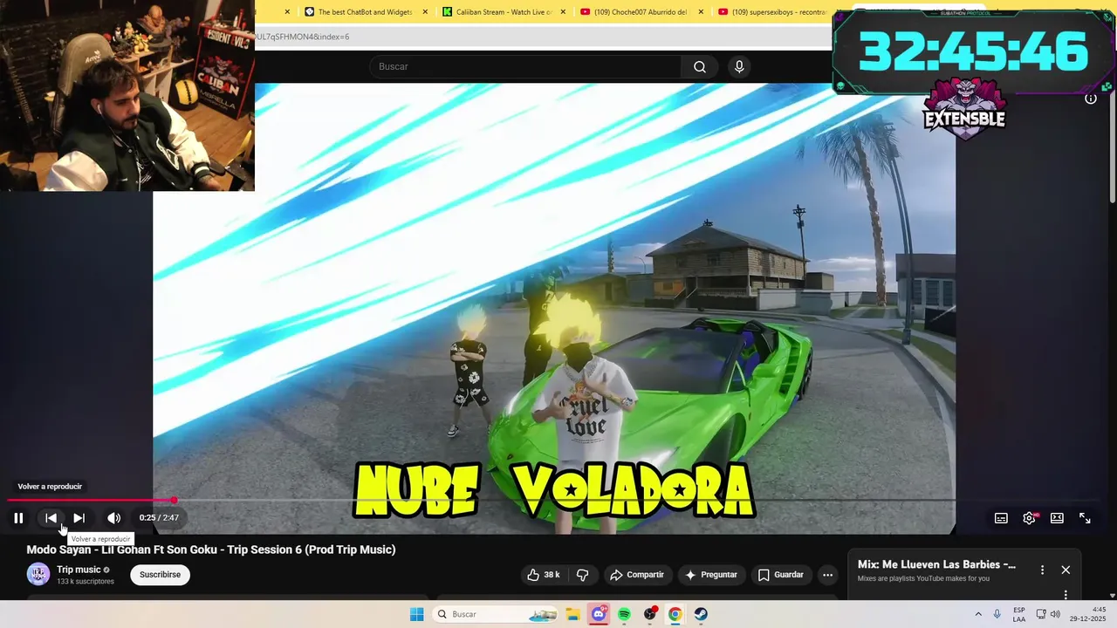Open OBS Studio from the taskbar
Viewport: 1117px width, 628px height.
650,614
